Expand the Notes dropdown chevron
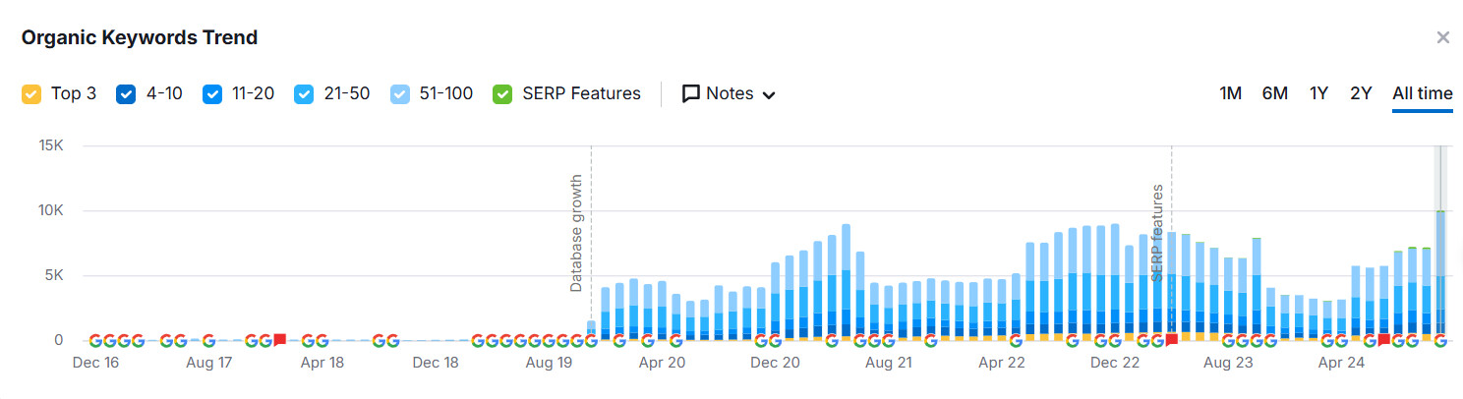Screen dimensions: 1463x399 770,95
